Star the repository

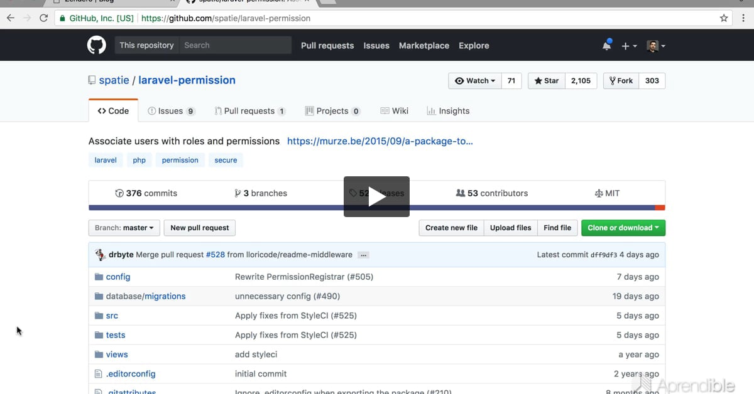click(x=547, y=81)
